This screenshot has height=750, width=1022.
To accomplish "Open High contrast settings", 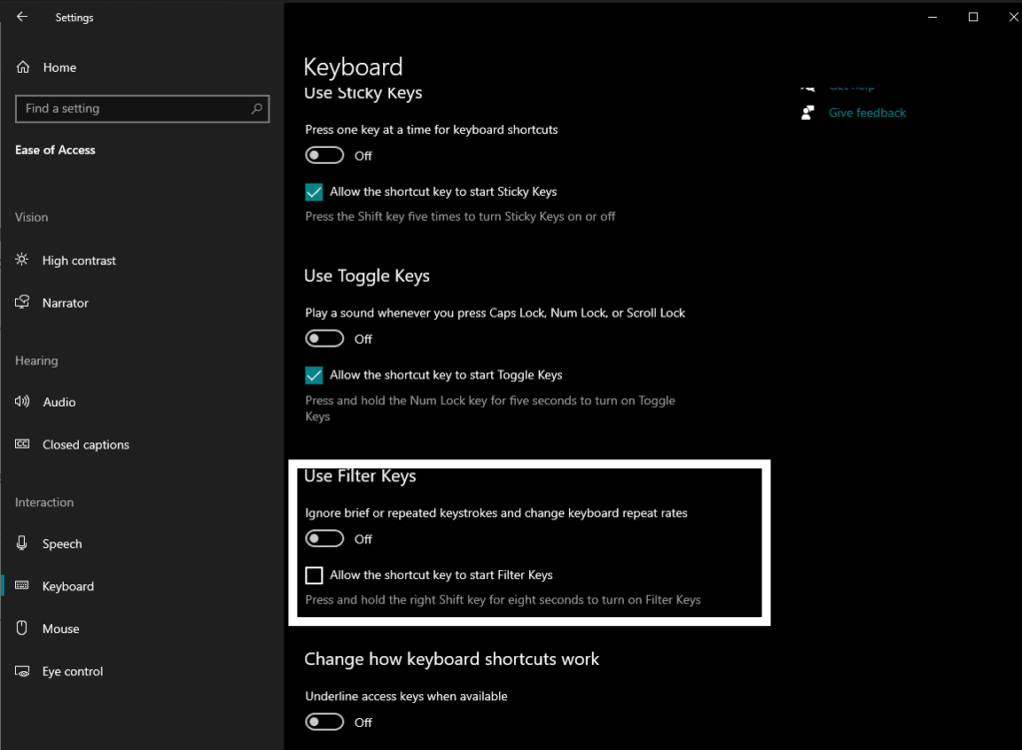I will [79, 261].
